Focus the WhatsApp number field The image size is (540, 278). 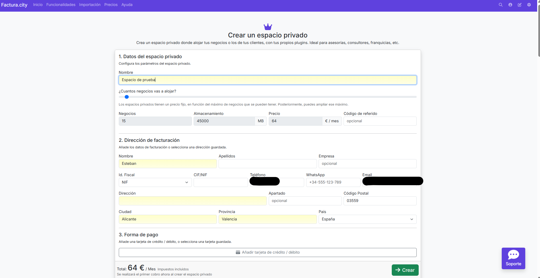(333, 182)
